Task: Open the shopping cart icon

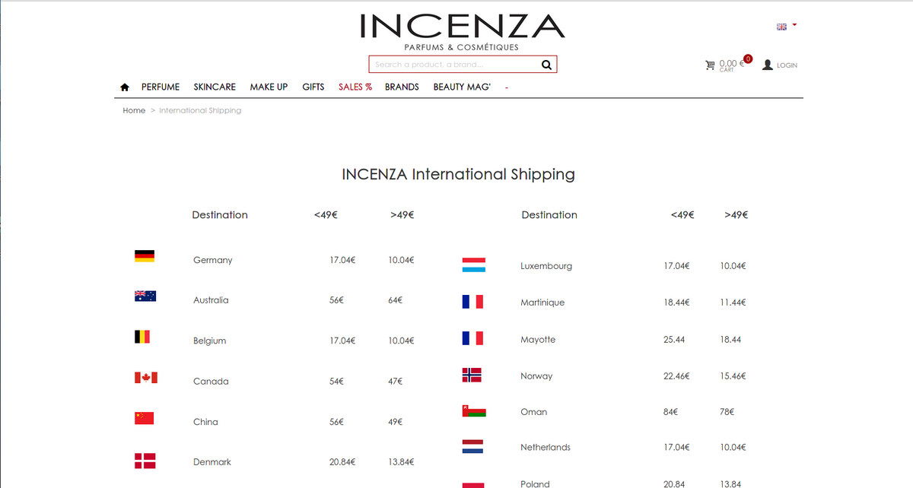Action: [x=710, y=65]
